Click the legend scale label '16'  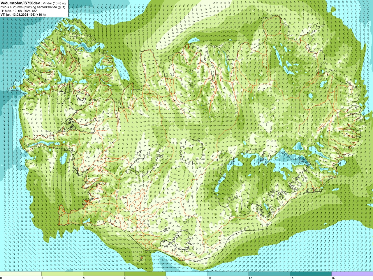[333, 278]
